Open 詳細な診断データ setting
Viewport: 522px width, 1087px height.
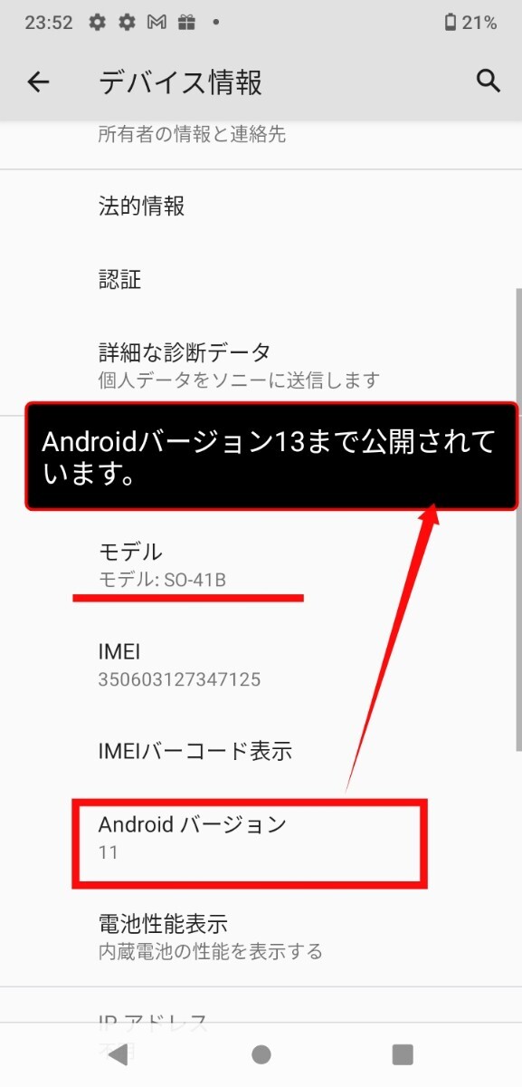261,364
